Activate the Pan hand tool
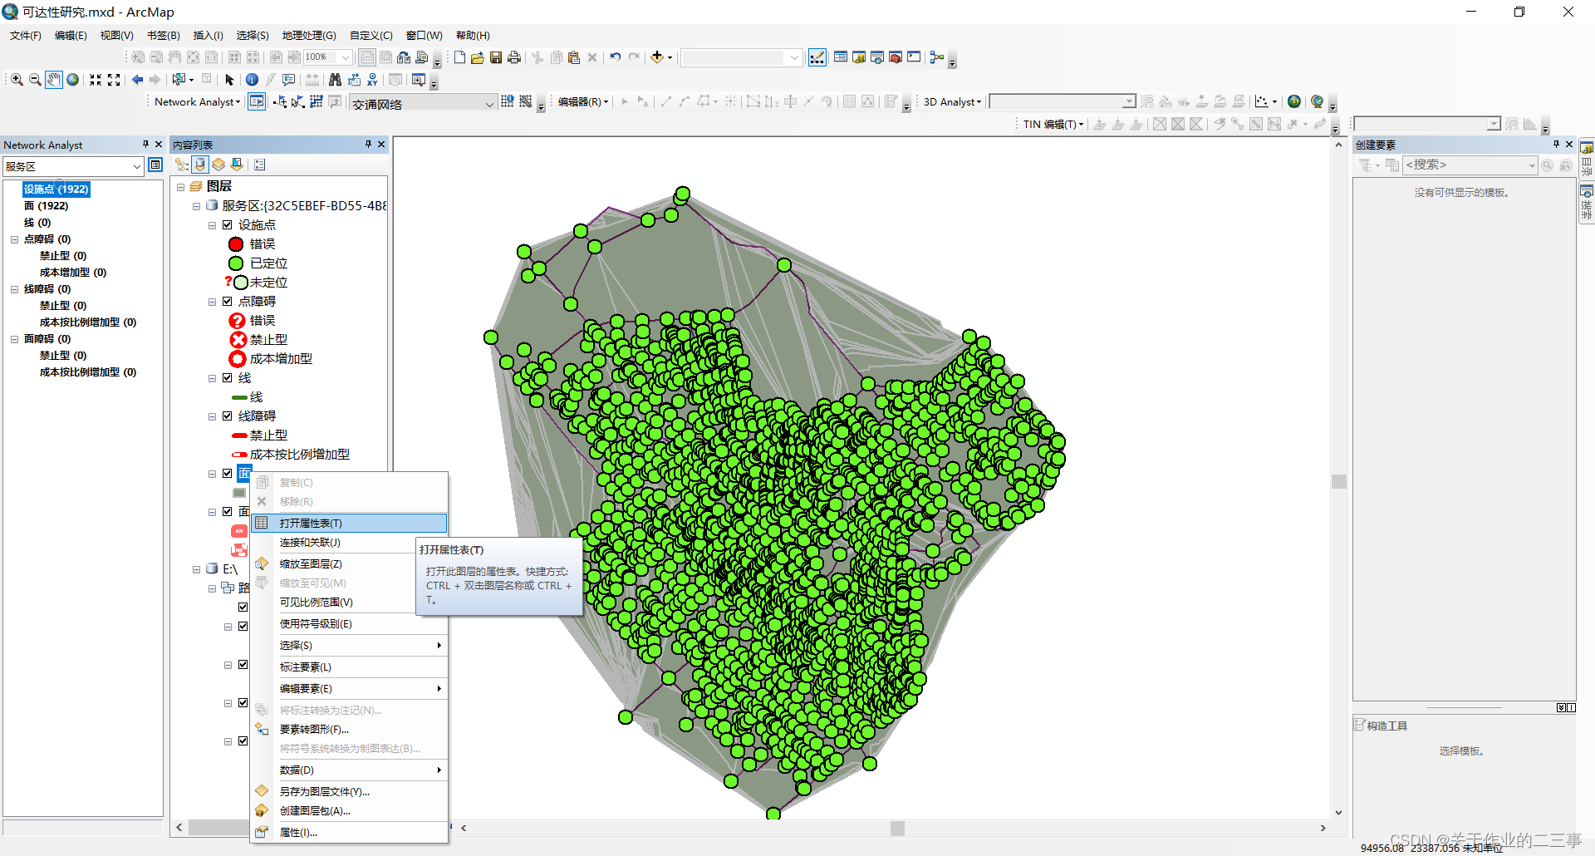Image resolution: width=1595 pixels, height=856 pixels. click(x=54, y=80)
